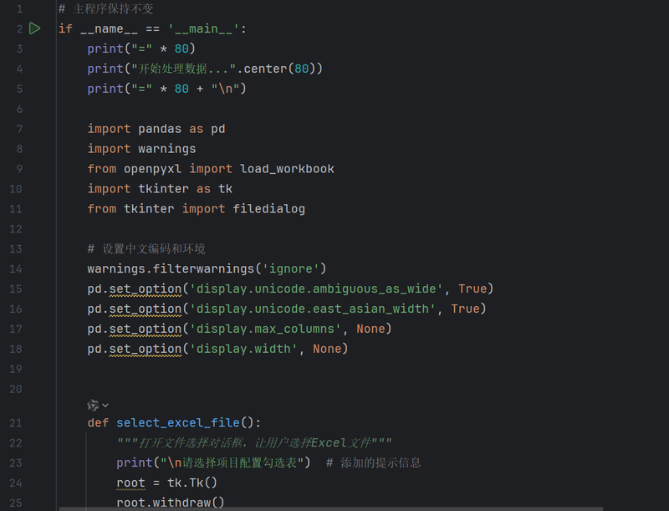Click the docstring 打开文件选择对话框 line
This screenshot has height=511, width=669.
coord(254,442)
